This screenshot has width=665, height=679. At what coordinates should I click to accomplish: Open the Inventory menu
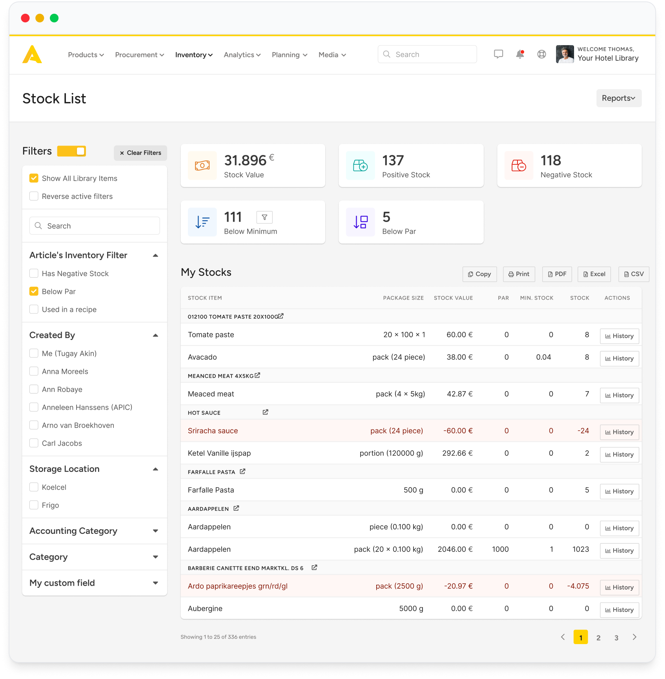194,55
